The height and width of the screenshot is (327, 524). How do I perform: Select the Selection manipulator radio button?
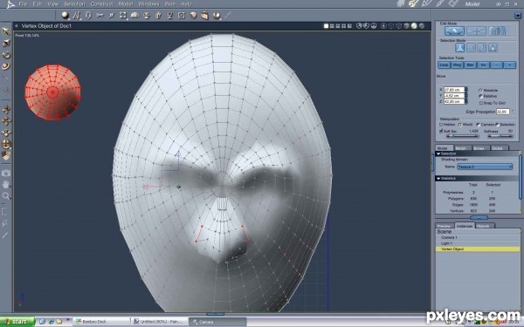497,125
